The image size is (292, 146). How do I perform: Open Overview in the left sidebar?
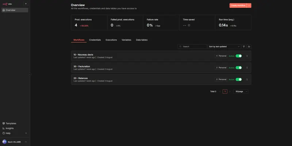[x=15, y=10]
